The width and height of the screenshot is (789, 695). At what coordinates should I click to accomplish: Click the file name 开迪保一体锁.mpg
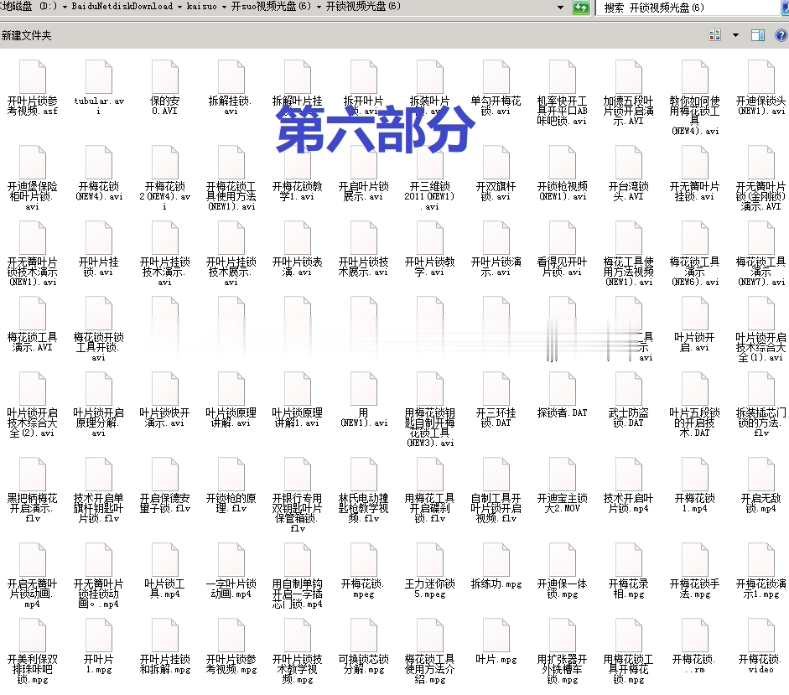tap(563, 589)
